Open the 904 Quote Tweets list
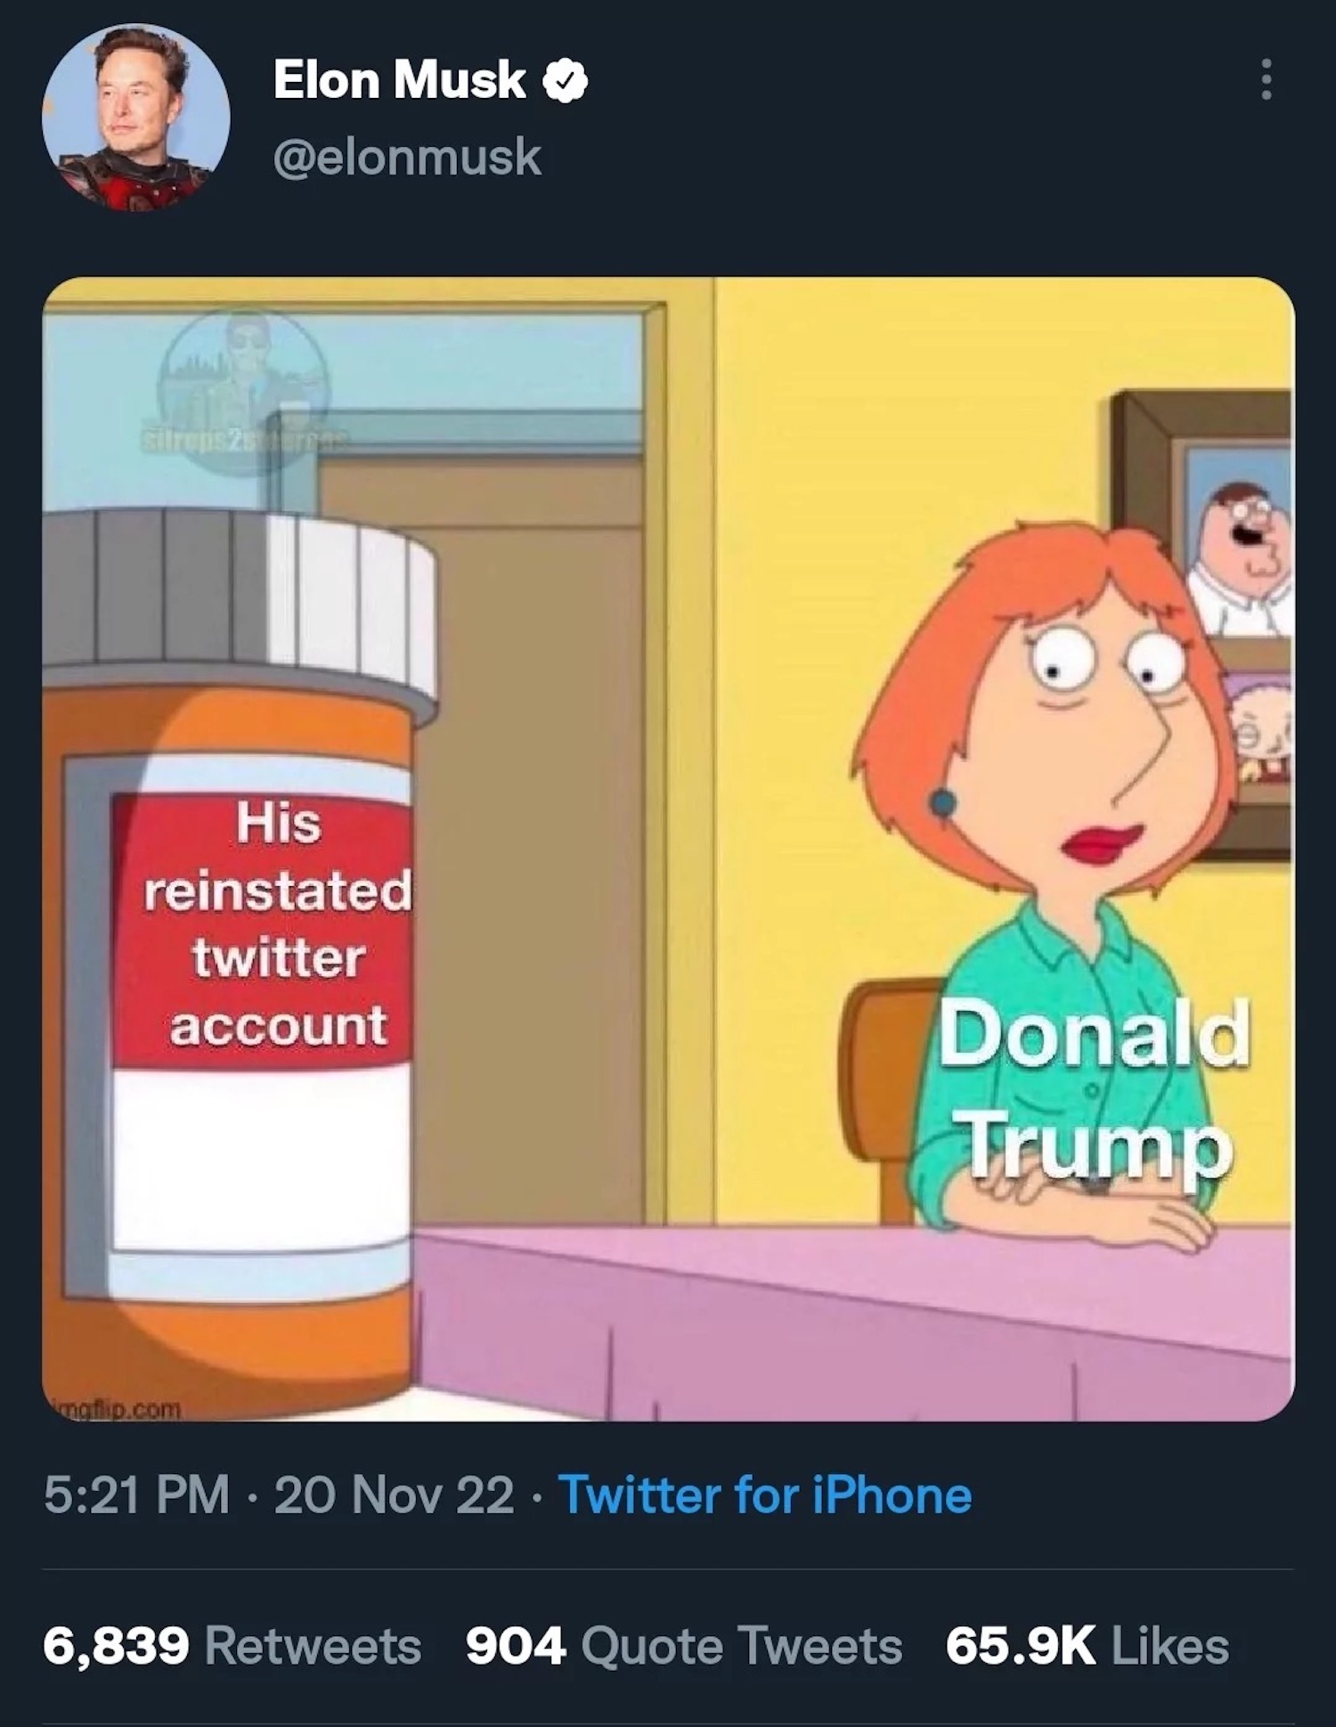The height and width of the screenshot is (1727, 1336). [x=683, y=1645]
